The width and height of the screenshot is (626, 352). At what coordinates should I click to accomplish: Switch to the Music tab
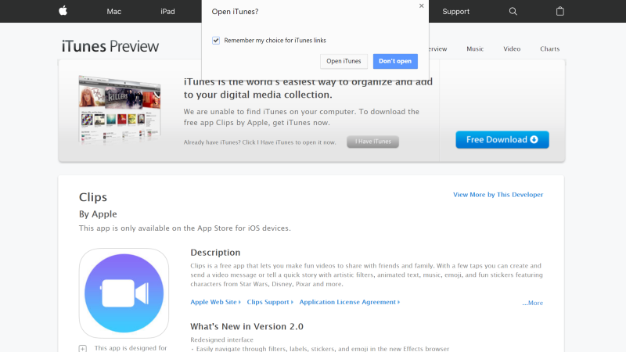pyautogui.click(x=475, y=49)
